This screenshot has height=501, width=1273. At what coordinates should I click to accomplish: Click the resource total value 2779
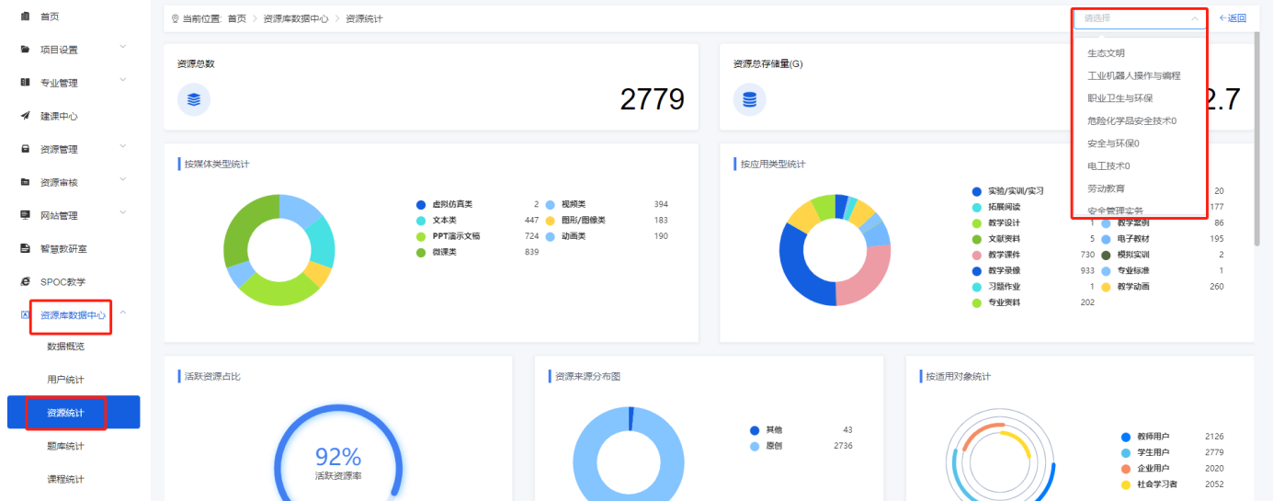coord(653,99)
